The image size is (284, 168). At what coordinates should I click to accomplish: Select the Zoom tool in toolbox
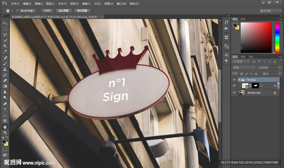[x=5, y=133]
